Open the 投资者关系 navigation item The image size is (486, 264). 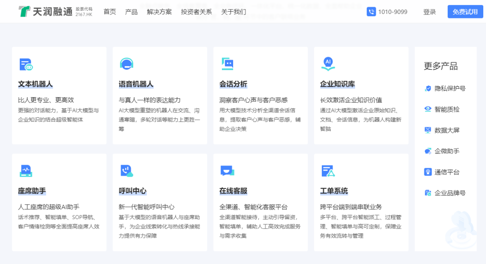click(196, 12)
